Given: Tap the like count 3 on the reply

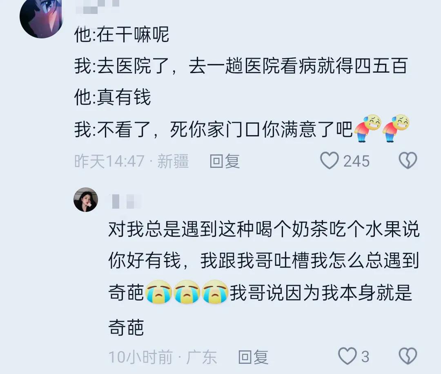Looking at the screenshot, I should pyautogui.click(x=365, y=356).
